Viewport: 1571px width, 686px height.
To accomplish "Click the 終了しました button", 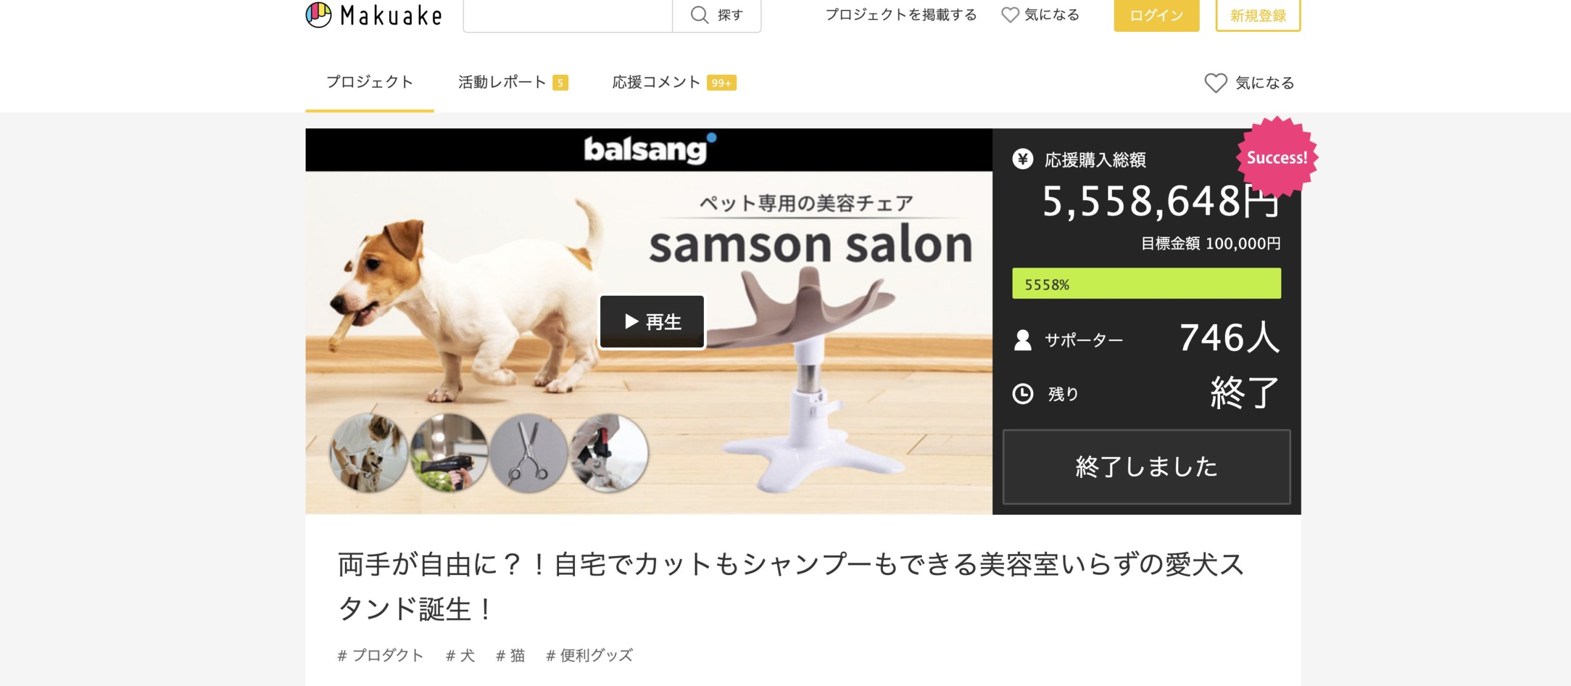I will [x=1146, y=467].
